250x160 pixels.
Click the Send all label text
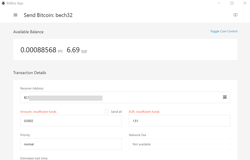pyautogui.click(x=116, y=112)
